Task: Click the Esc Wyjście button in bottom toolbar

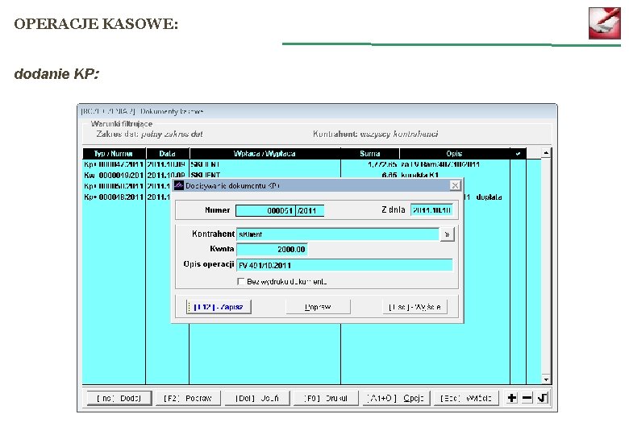Action: (466, 398)
